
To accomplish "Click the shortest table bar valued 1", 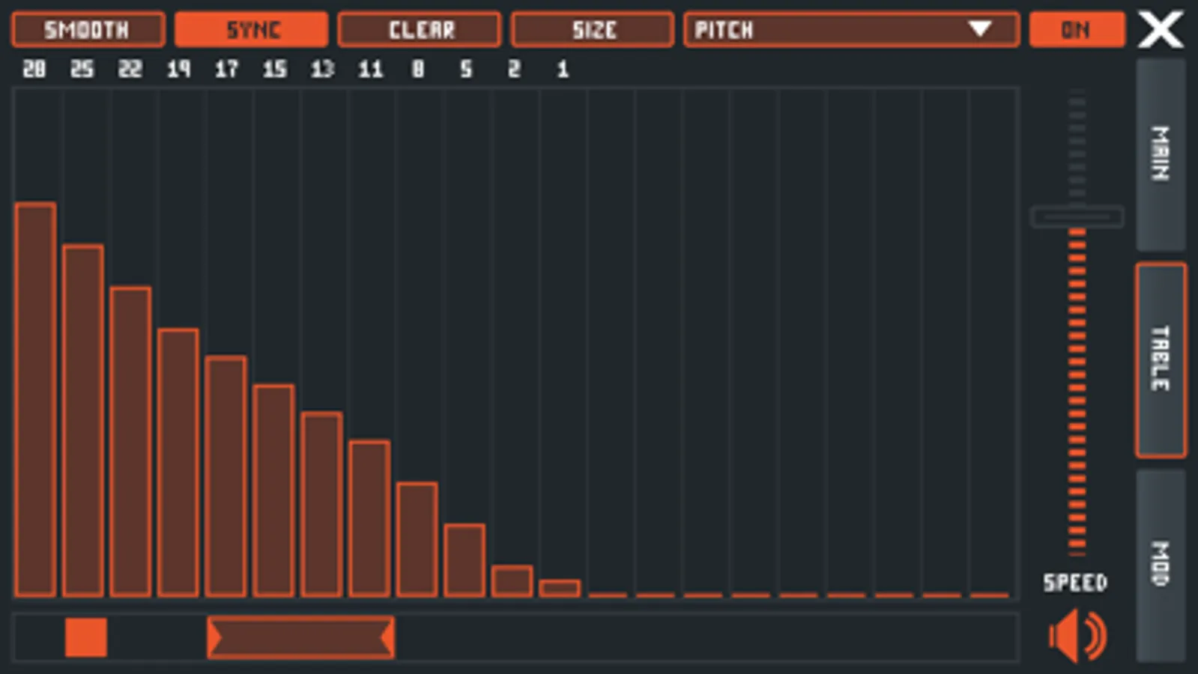I will click(560, 589).
